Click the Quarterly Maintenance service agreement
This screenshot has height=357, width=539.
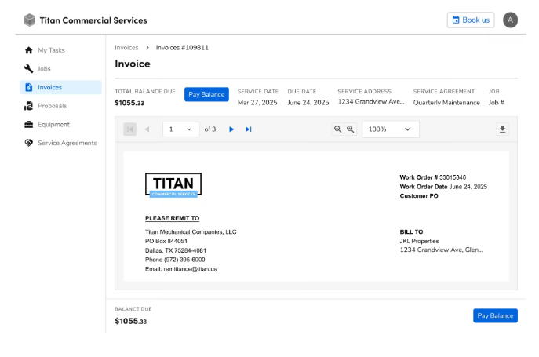(x=446, y=103)
